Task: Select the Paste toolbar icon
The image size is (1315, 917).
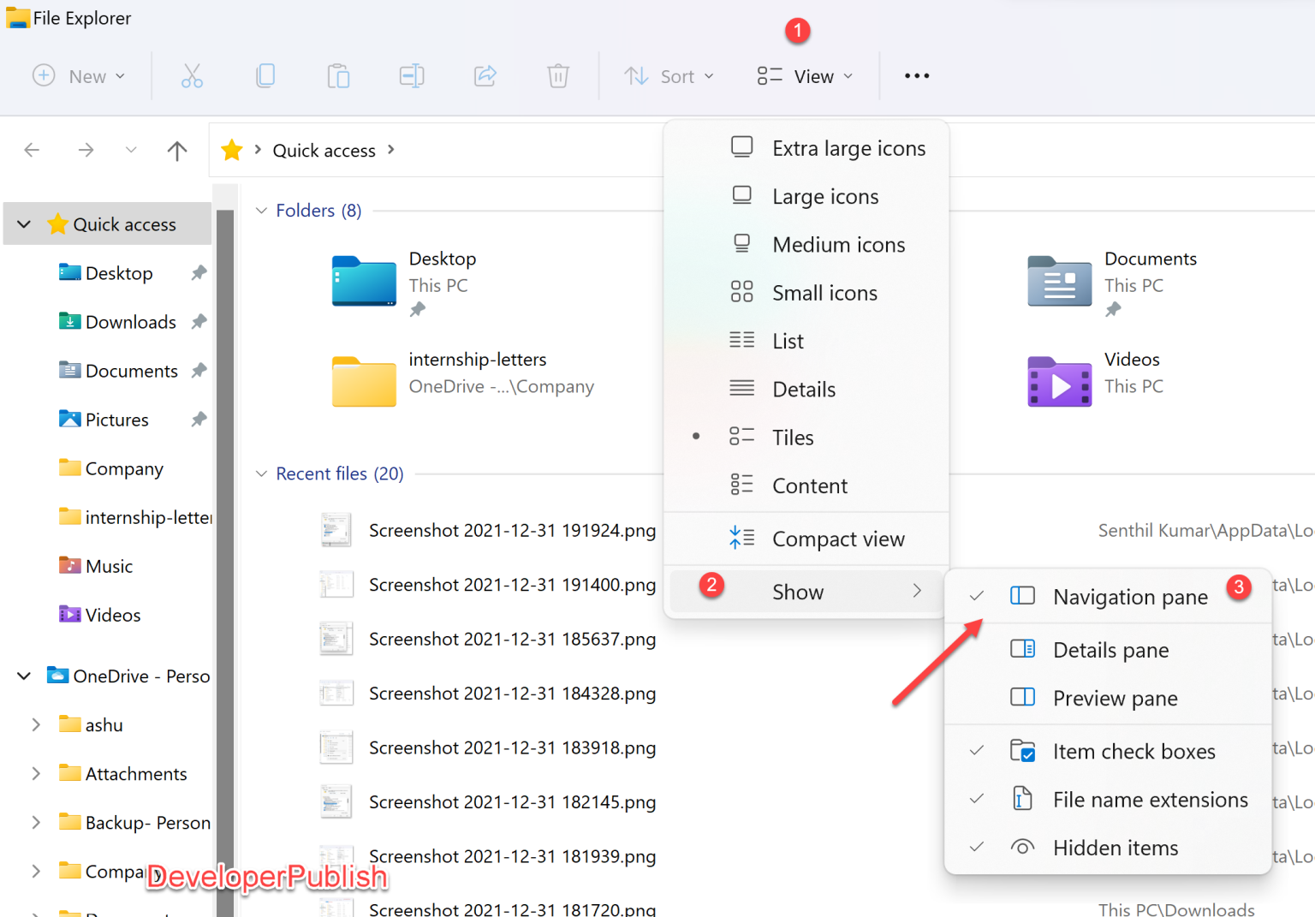Action: point(338,75)
